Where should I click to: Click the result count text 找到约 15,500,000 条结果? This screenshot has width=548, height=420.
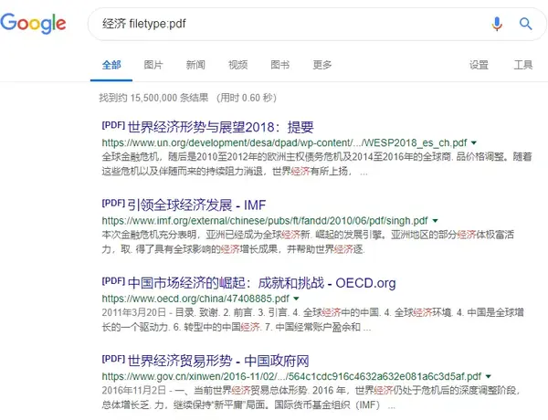(153, 98)
